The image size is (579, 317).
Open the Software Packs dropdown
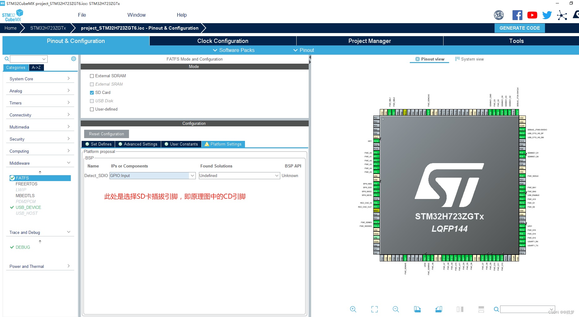coord(234,50)
